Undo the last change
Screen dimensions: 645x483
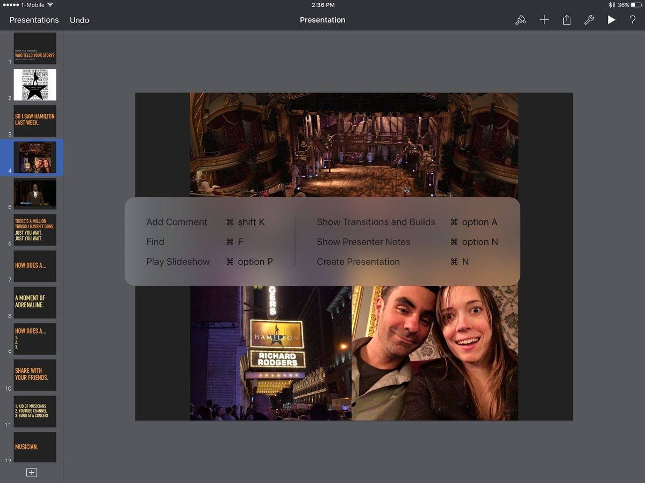click(x=79, y=20)
